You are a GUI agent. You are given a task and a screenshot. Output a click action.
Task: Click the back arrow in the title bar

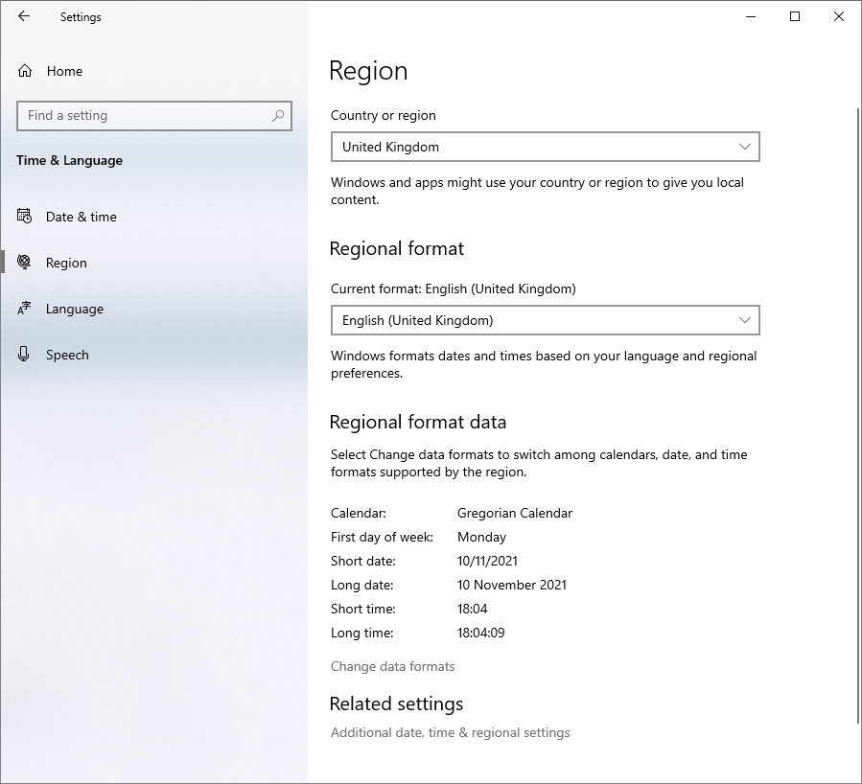coord(24,16)
